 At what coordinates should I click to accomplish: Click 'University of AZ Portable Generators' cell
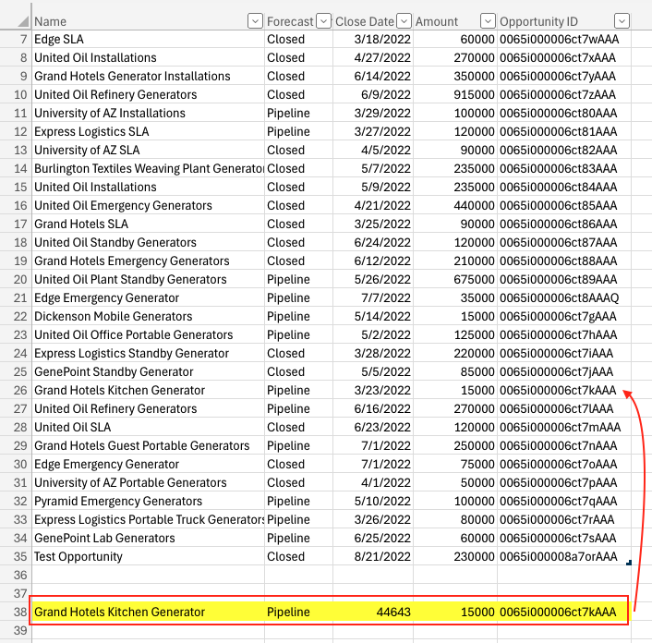148,482
